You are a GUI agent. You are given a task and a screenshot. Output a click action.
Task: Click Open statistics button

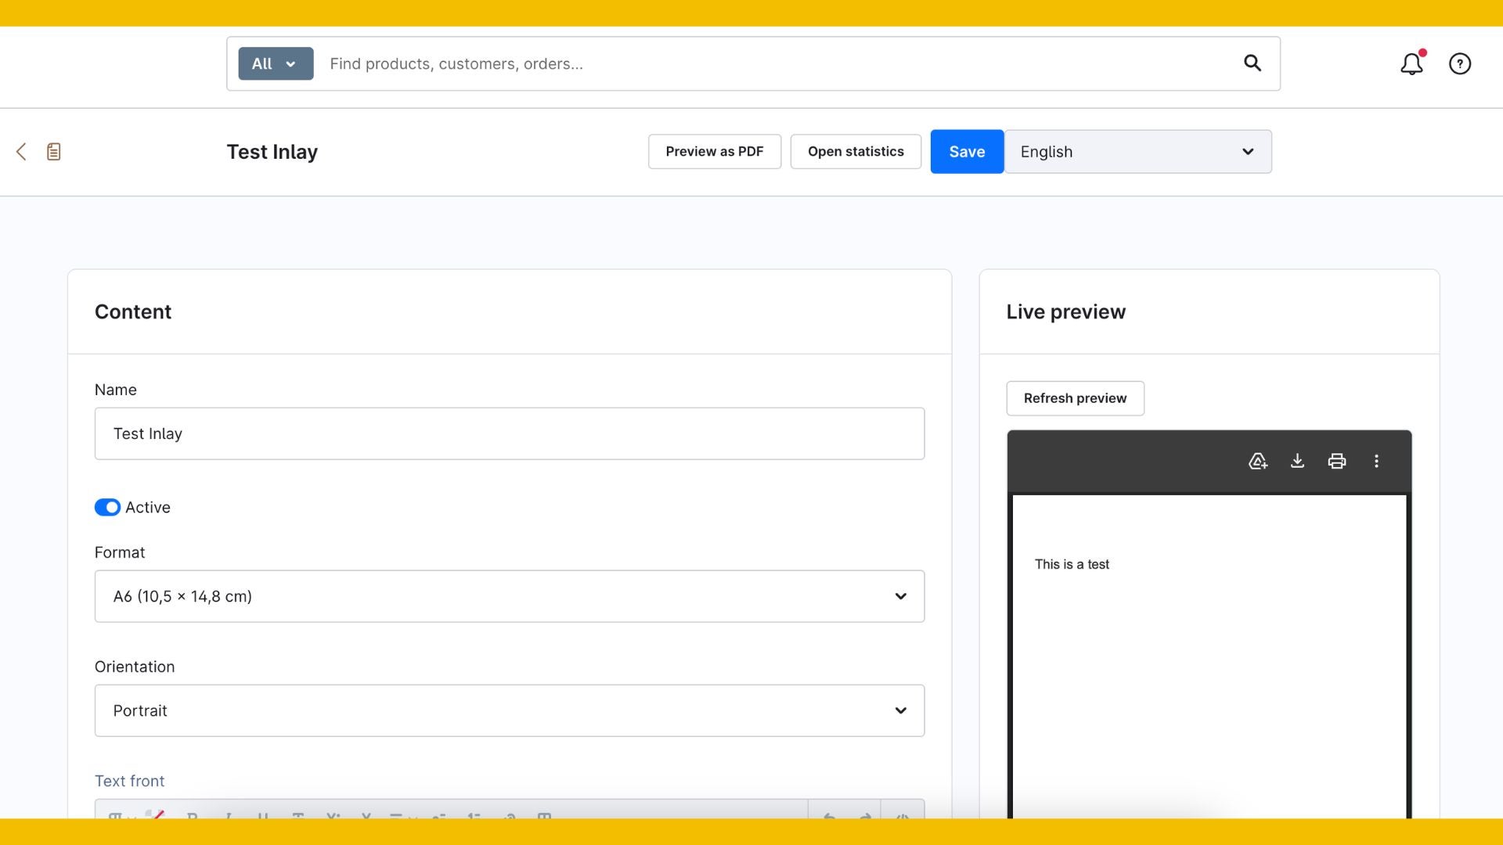[x=856, y=152]
